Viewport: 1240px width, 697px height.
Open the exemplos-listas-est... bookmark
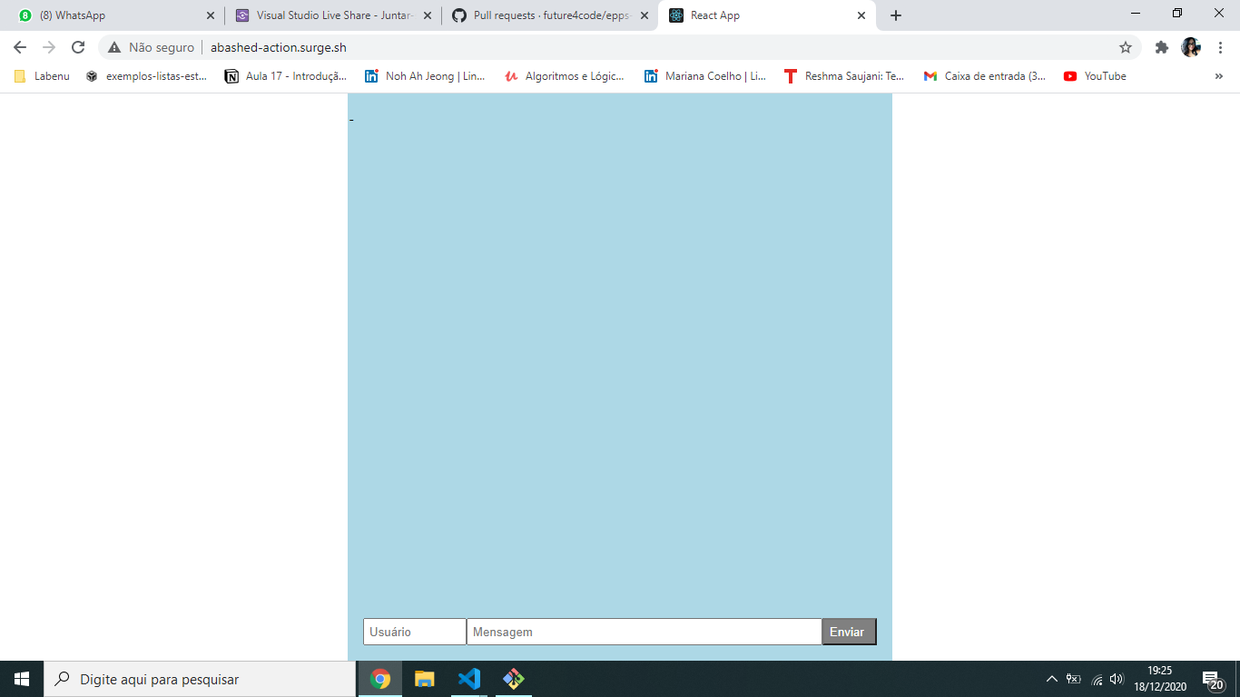146,76
